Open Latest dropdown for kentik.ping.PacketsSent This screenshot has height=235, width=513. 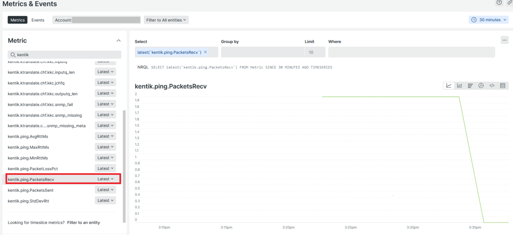point(105,190)
